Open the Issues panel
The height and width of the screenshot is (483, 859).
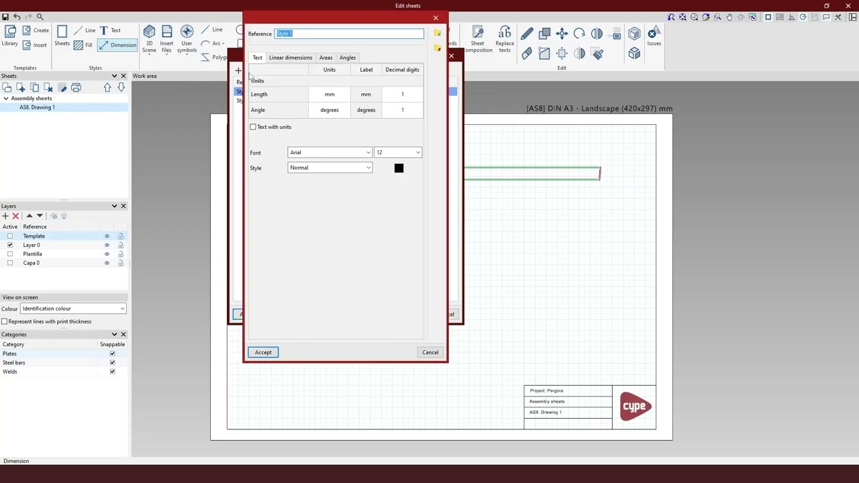654,37
